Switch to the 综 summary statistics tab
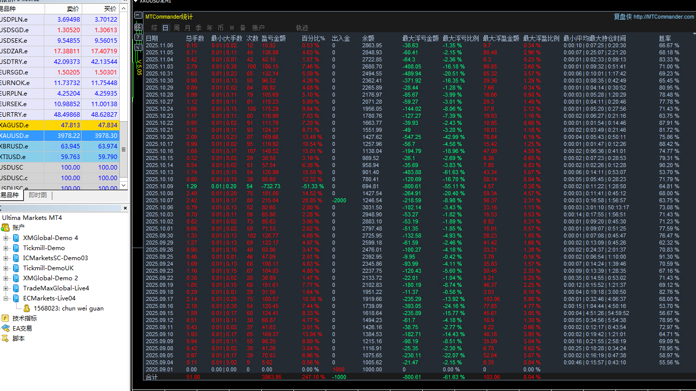The width and height of the screenshot is (696, 391). [x=154, y=28]
